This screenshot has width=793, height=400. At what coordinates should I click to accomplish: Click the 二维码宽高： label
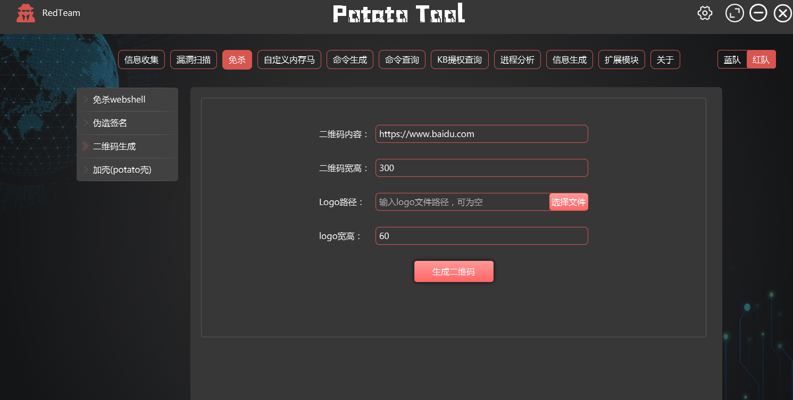coord(344,168)
